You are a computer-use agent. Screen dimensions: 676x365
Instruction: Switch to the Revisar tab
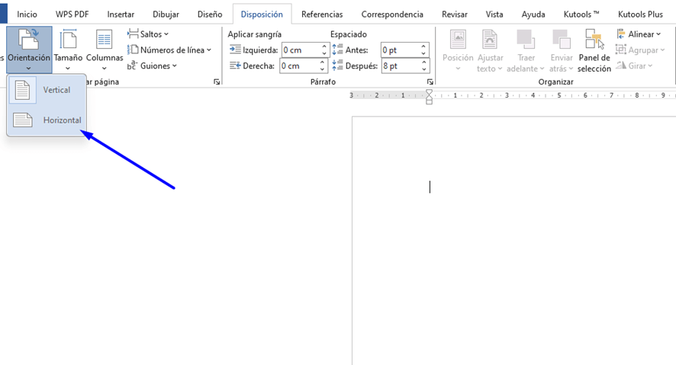click(x=455, y=14)
